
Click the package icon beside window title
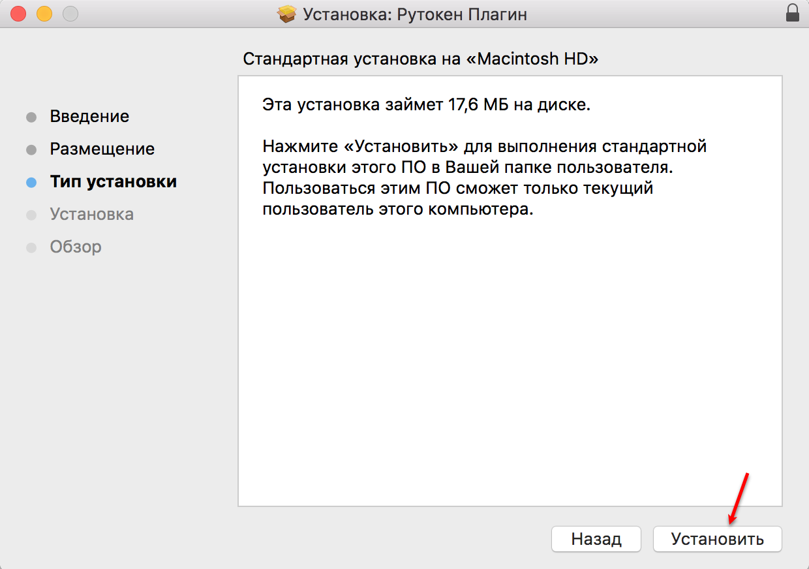(x=287, y=14)
